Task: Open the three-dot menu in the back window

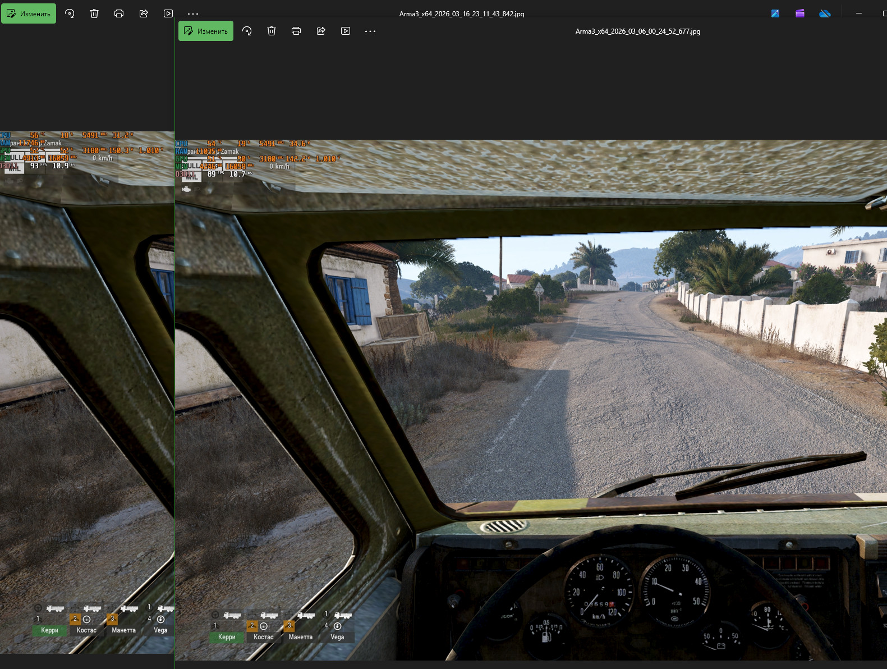Action: coord(193,13)
